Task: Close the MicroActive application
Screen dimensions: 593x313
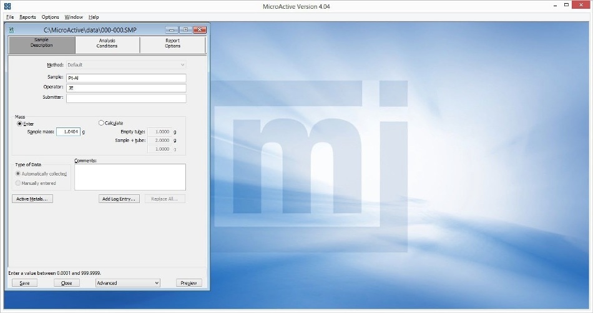Action: click(x=581, y=5)
